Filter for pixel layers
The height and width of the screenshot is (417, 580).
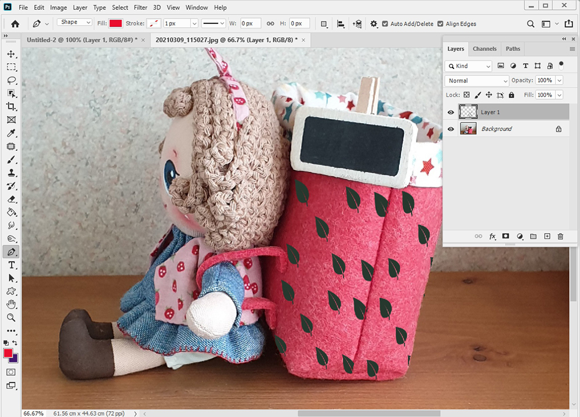click(x=501, y=66)
